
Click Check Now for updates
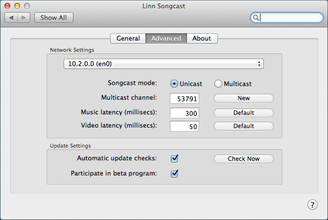(x=244, y=159)
